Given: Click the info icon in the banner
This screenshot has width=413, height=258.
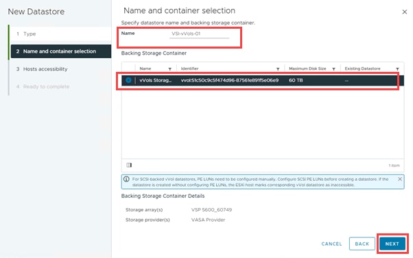Looking at the screenshot, I should [126, 179].
